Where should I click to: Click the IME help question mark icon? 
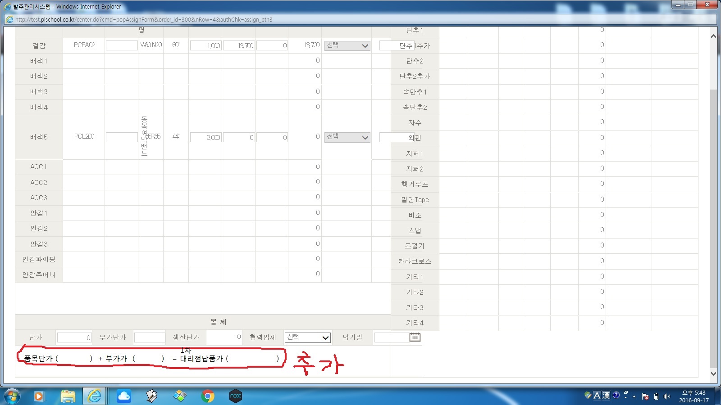[616, 395]
